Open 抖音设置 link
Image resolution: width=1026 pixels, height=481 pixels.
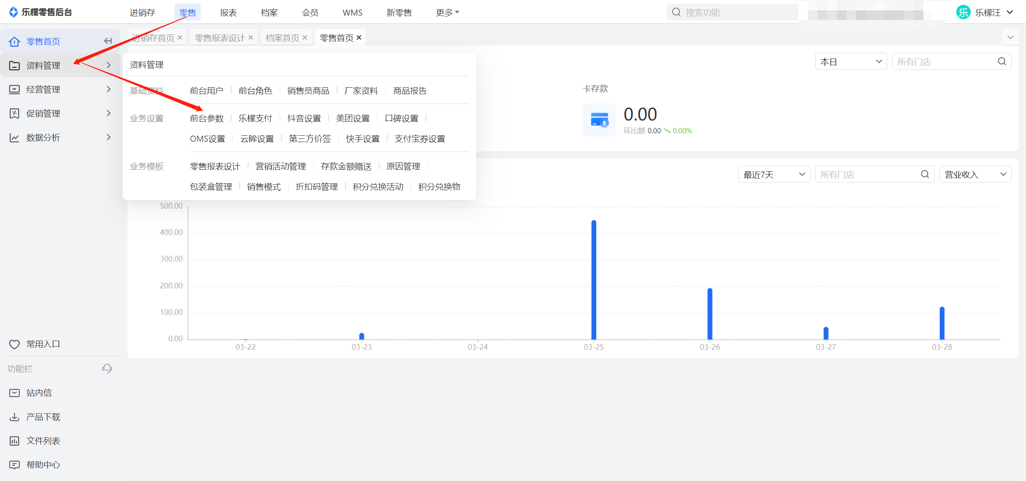point(304,118)
